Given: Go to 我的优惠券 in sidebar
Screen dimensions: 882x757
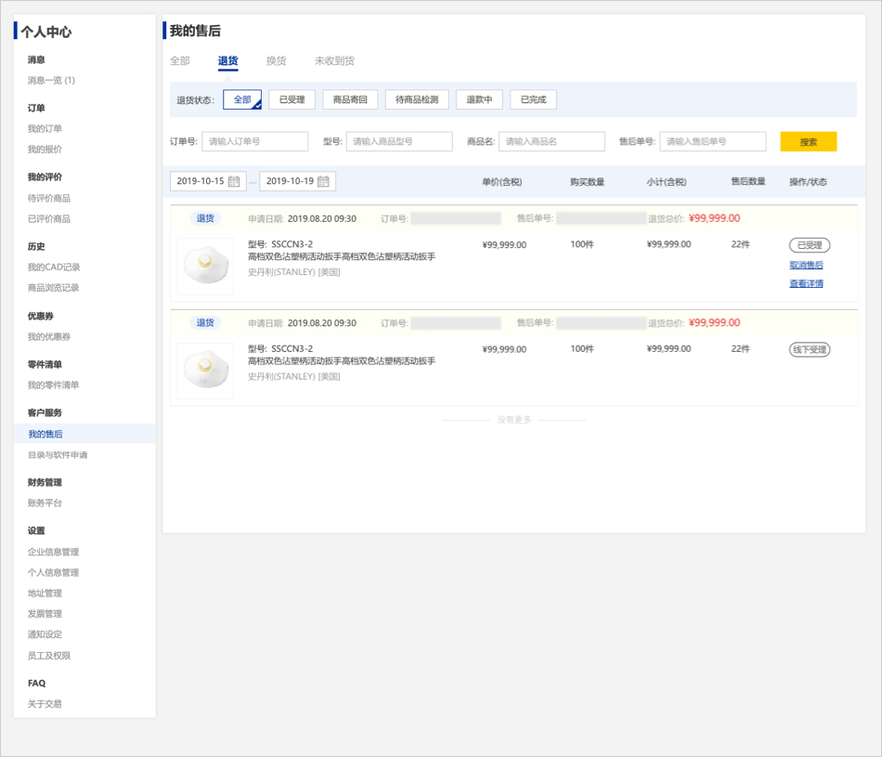Looking at the screenshot, I should tap(48, 337).
